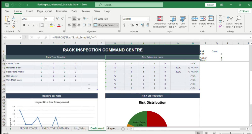This screenshot has height=134, width=252.
Task: Open the Job_Setup sheet tab
Action: 80,128
